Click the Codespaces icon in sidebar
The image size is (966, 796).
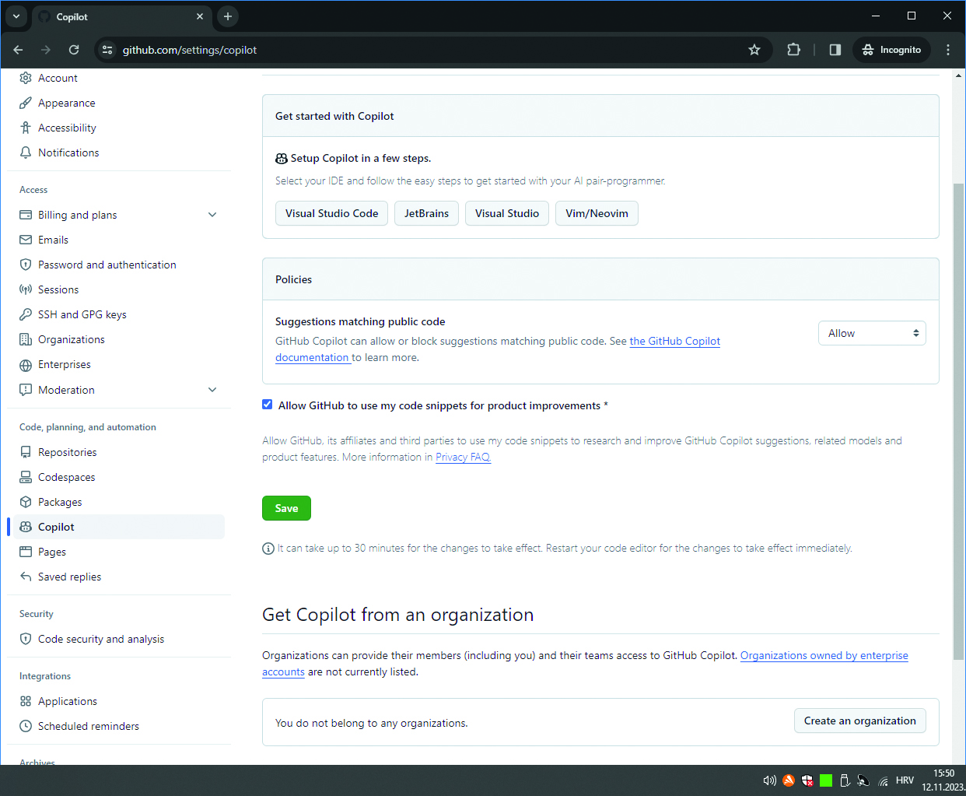click(x=26, y=477)
